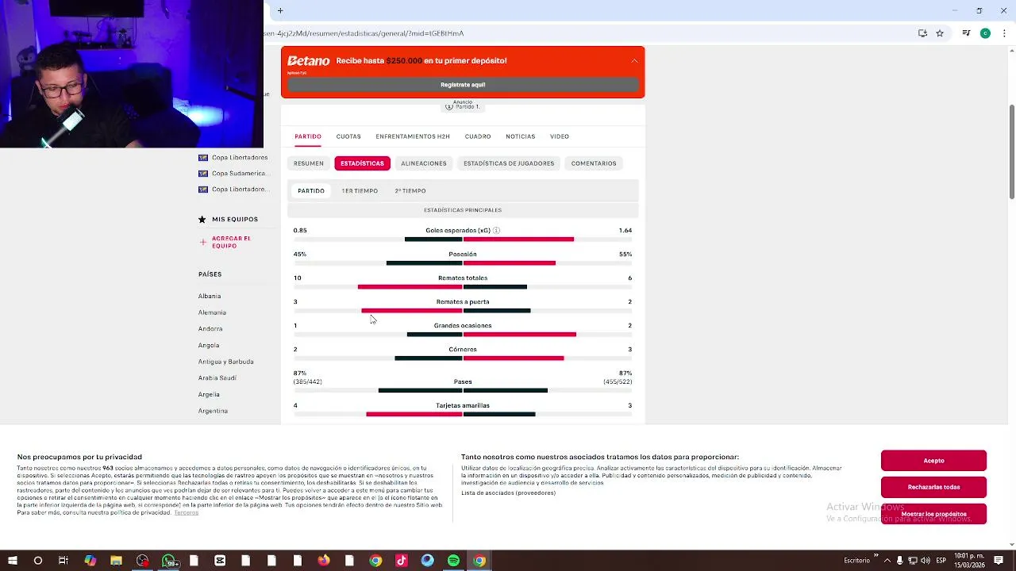The width and height of the screenshot is (1016, 571).
Task: Select Antigua y Barbuda country
Action: (226, 362)
